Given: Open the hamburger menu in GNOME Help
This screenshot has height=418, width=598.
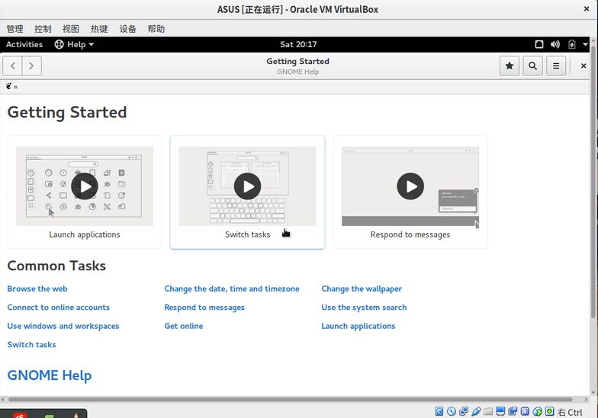Looking at the screenshot, I should (556, 65).
